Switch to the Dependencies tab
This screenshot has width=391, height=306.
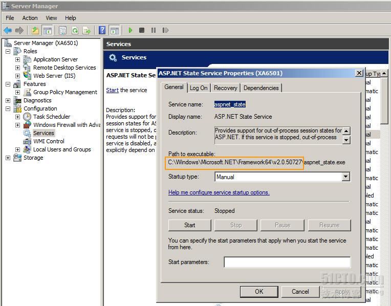(261, 88)
